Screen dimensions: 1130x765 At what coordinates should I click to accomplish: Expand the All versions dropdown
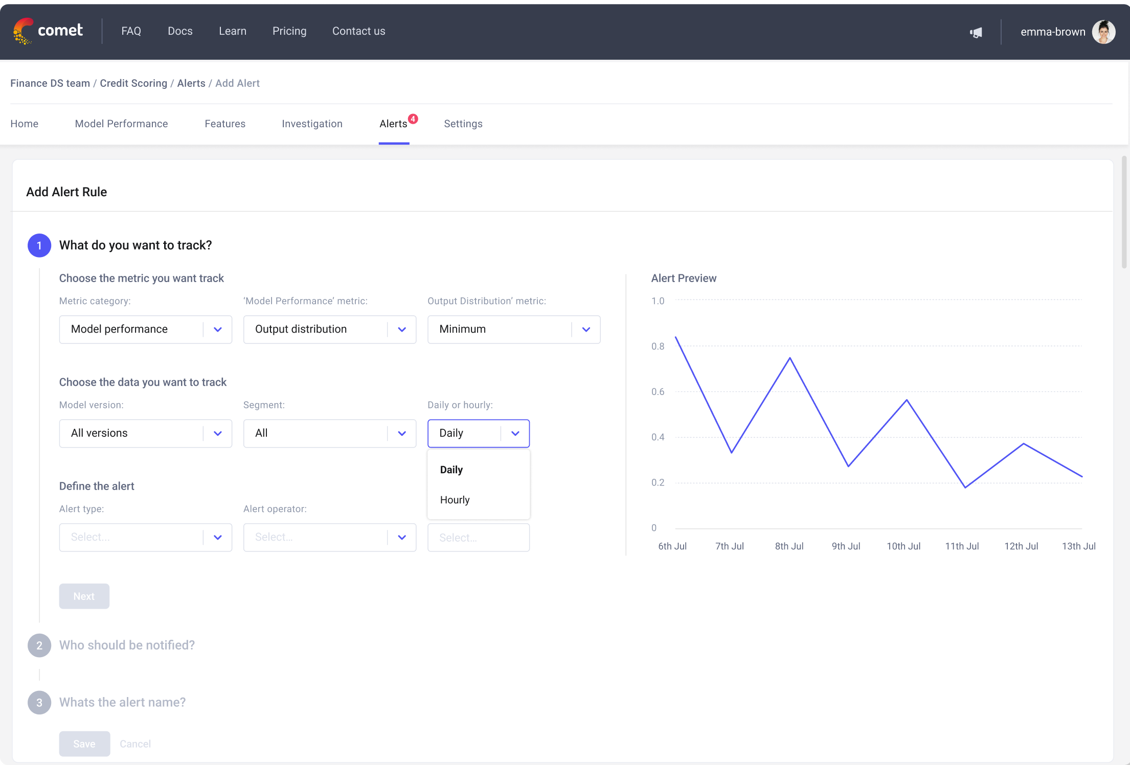click(146, 433)
